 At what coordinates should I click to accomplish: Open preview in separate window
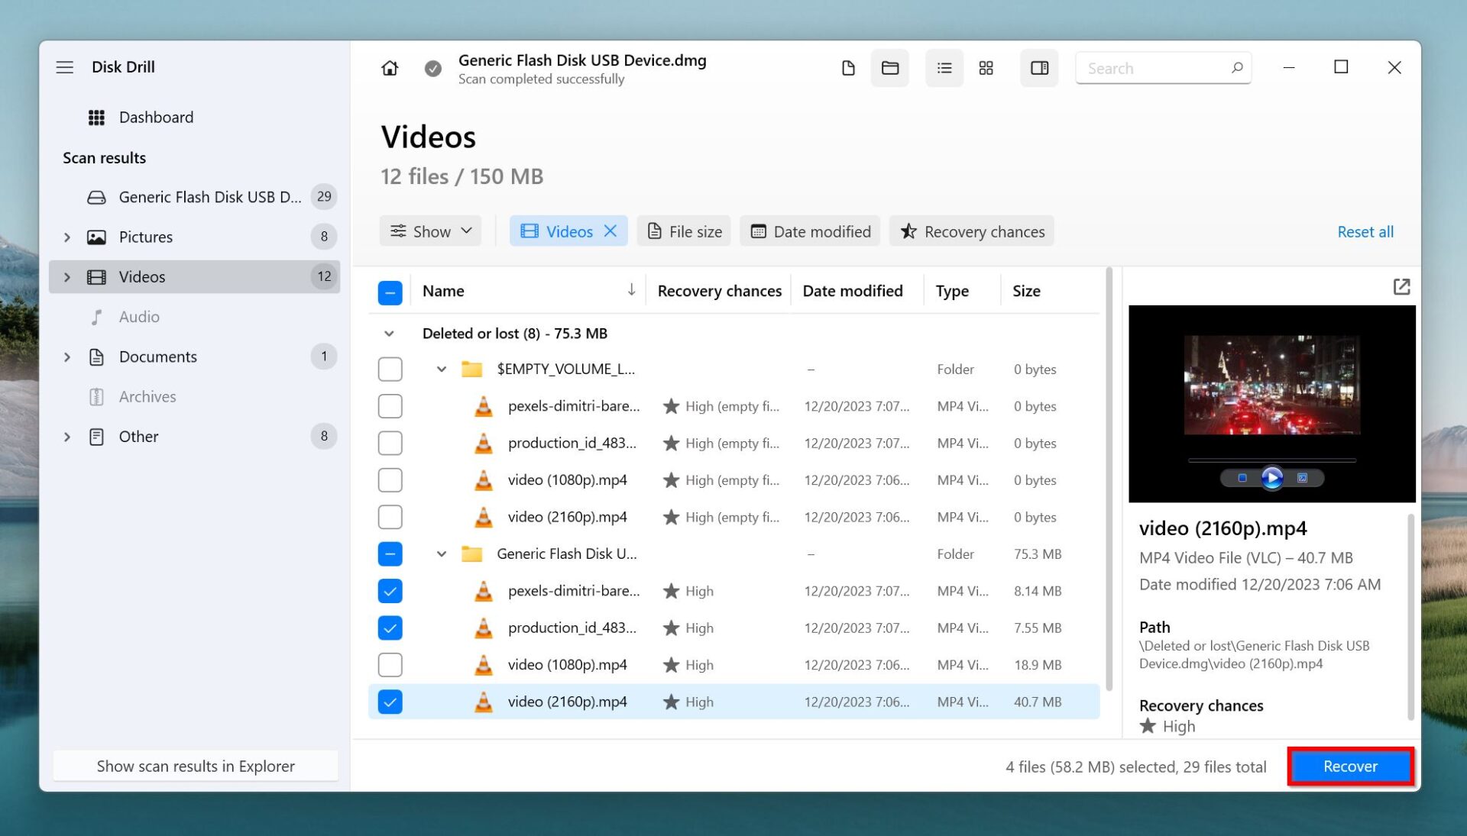point(1402,286)
